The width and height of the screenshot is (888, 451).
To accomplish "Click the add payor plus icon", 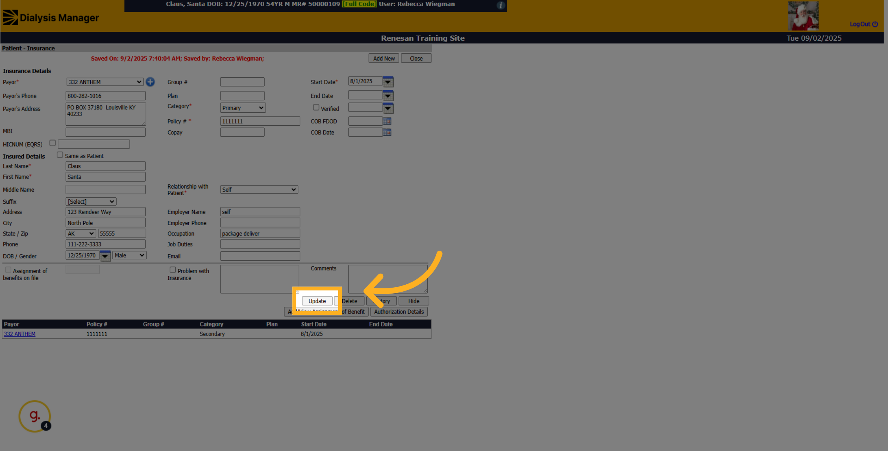I will (150, 82).
